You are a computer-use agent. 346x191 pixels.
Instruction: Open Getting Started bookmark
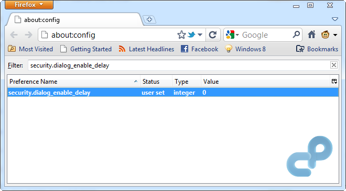(x=86, y=49)
